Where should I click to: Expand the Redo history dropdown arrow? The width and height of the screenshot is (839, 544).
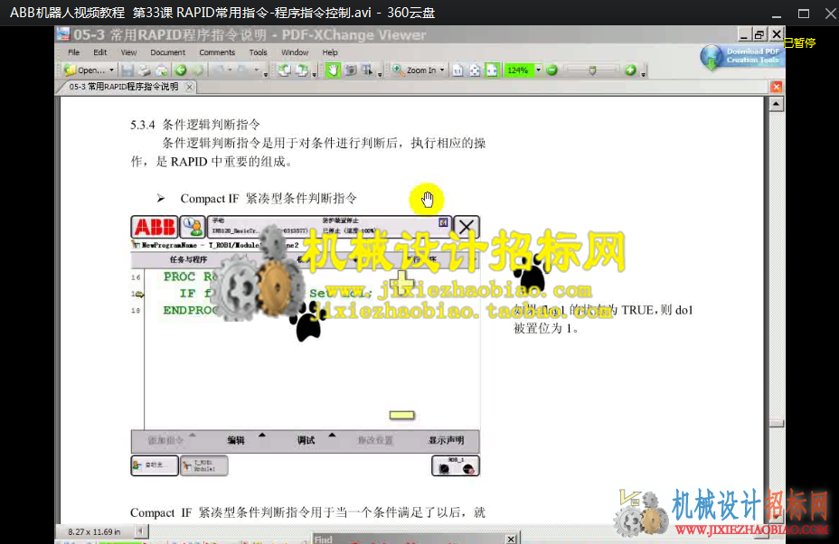coord(256,70)
